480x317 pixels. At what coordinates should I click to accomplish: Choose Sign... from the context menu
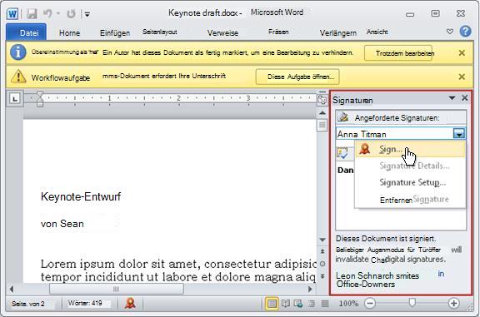tap(410, 150)
